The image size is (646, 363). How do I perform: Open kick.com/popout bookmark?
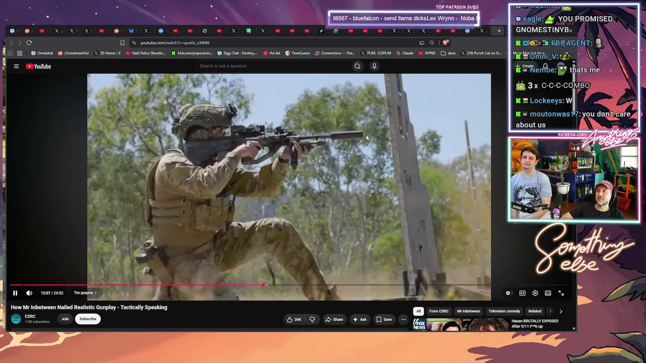[192, 53]
